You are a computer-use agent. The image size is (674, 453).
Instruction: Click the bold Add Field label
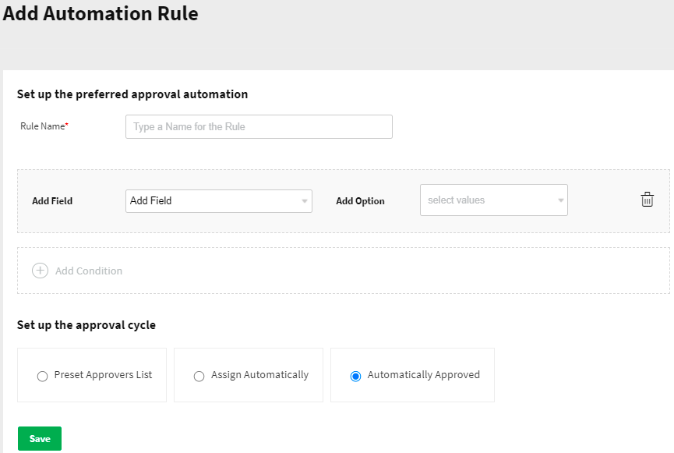[52, 201]
